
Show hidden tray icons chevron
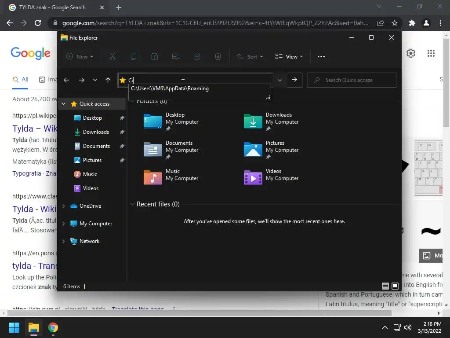click(x=385, y=327)
